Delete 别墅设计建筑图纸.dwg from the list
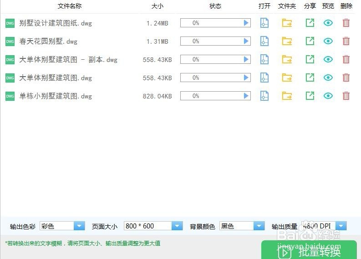 pyautogui.click(x=346, y=23)
